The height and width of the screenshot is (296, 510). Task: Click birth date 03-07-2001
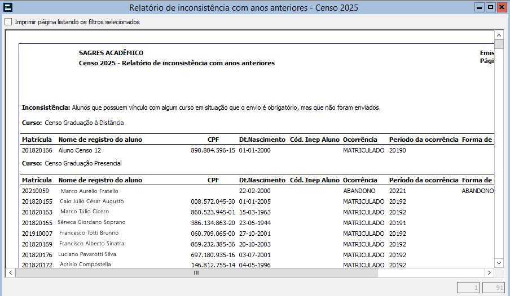pyautogui.click(x=254, y=255)
